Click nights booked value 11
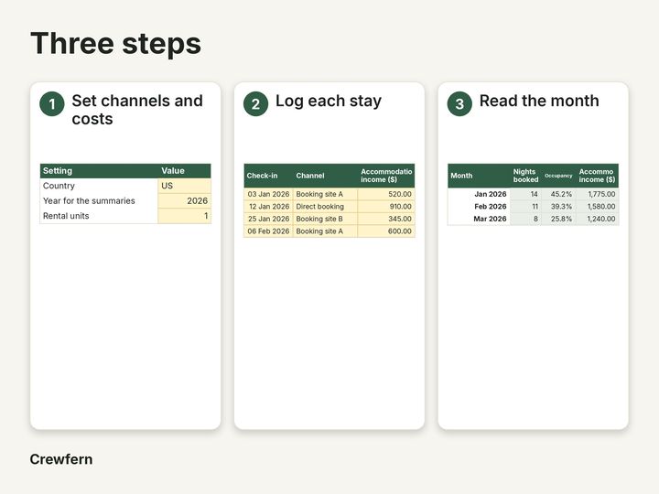659x494 pixels. click(x=525, y=206)
